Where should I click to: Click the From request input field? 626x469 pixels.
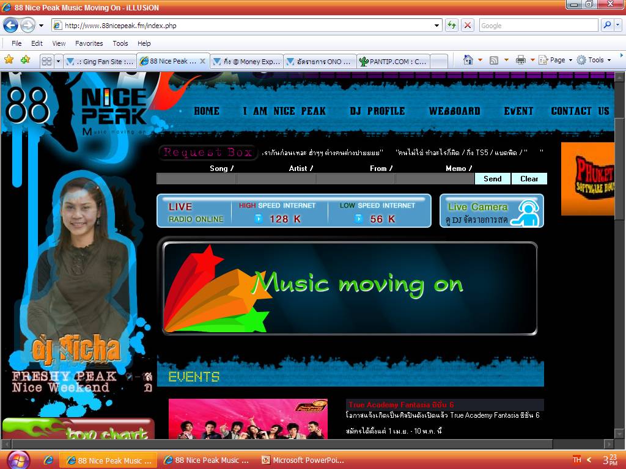[x=355, y=179]
